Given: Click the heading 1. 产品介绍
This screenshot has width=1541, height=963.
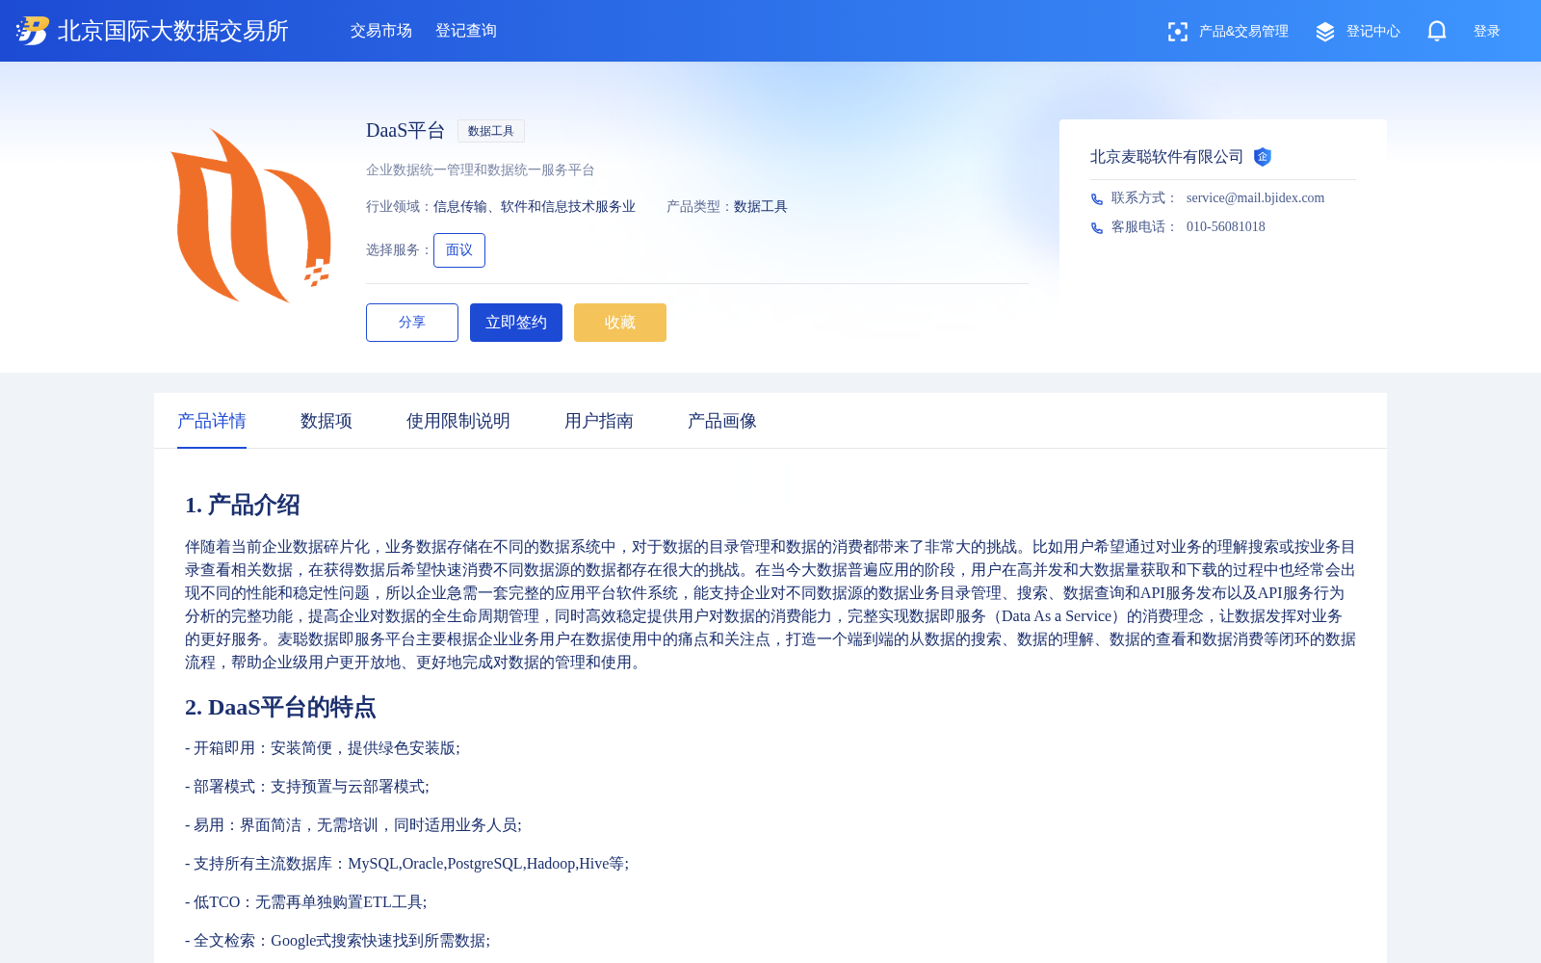Looking at the screenshot, I should tap(243, 505).
